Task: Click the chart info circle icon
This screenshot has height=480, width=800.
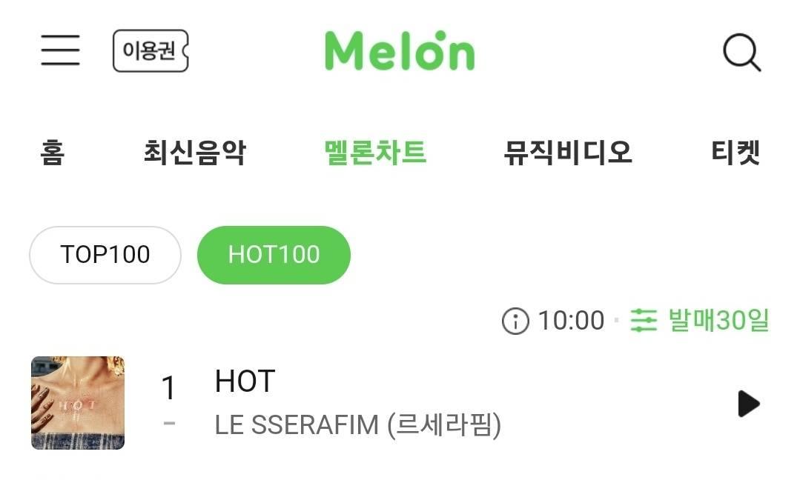Action: [515, 321]
